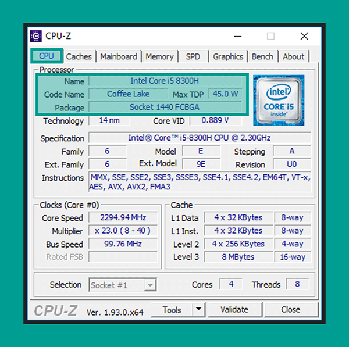Open the About tab
Viewport: 349px width, 347px height.
pyautogui.click(x=293, y=56)
